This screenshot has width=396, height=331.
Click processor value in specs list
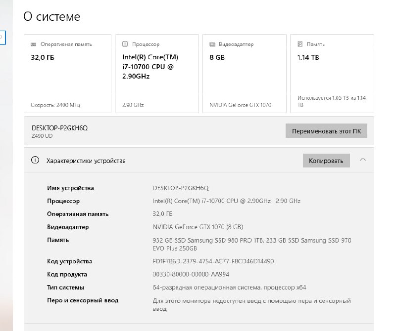pos(227,201)
